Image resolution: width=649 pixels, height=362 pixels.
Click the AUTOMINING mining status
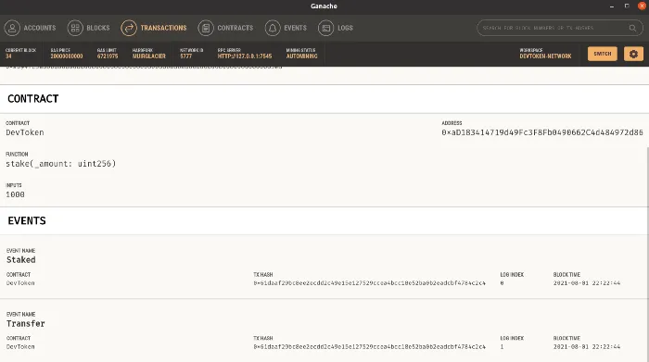tap(301, 56)
